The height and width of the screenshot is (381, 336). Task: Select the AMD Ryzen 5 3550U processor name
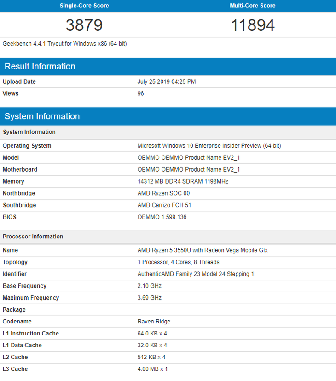point(203,250)
